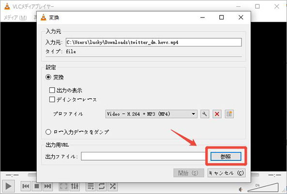Screen dimensions: 287x194
Task: Maximize VLC main window
Action: click(x=257, y=6)
